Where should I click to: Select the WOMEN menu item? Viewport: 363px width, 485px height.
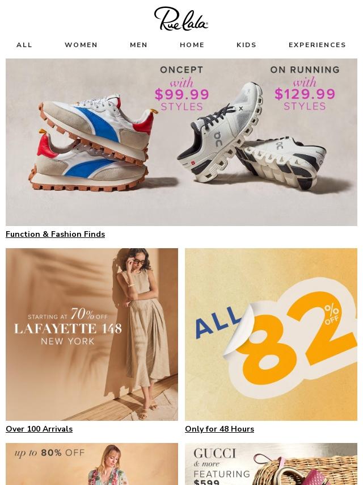pos(81,45)
